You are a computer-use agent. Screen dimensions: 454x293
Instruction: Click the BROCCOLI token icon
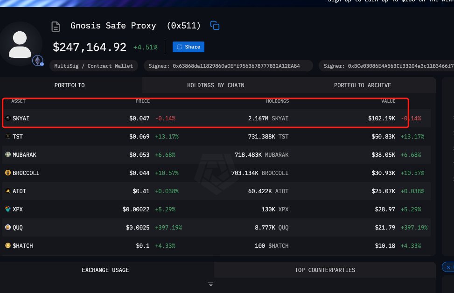click(x=8, y=173)
